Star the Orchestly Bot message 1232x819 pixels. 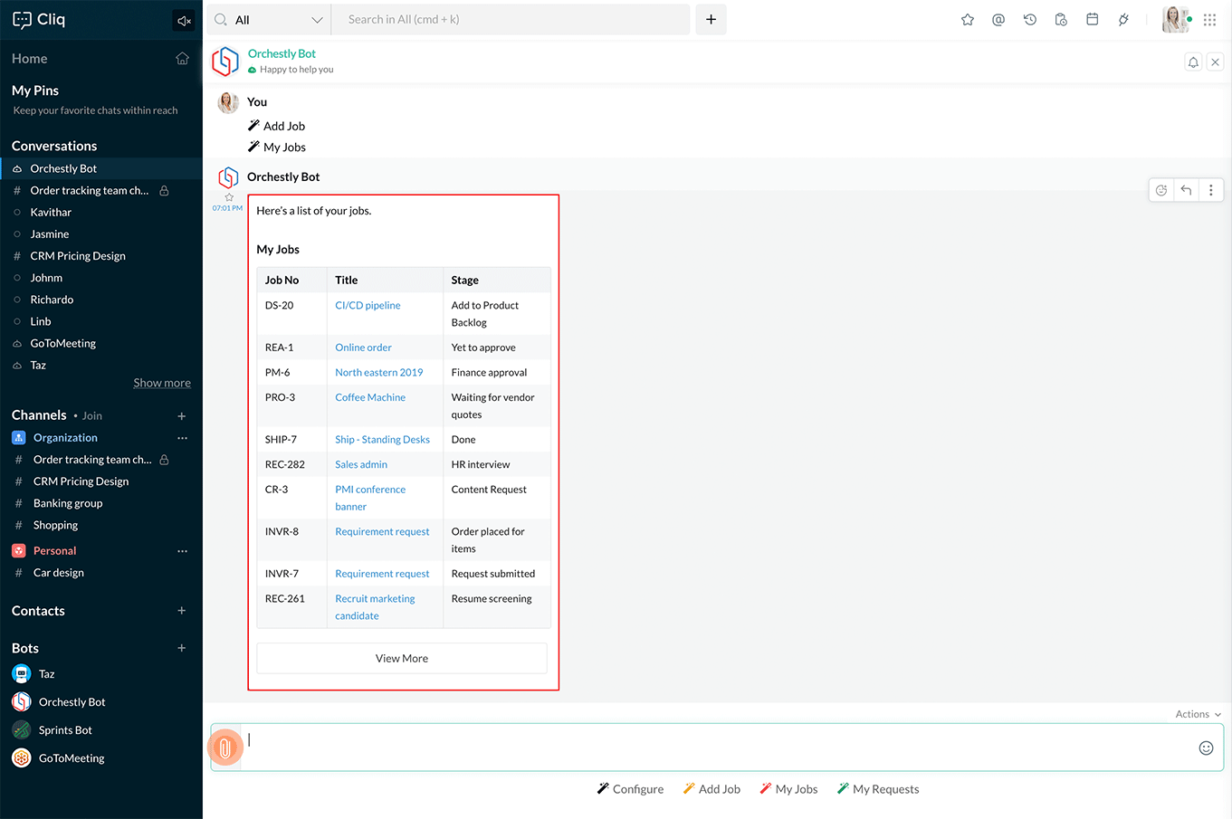coord(229,197)
